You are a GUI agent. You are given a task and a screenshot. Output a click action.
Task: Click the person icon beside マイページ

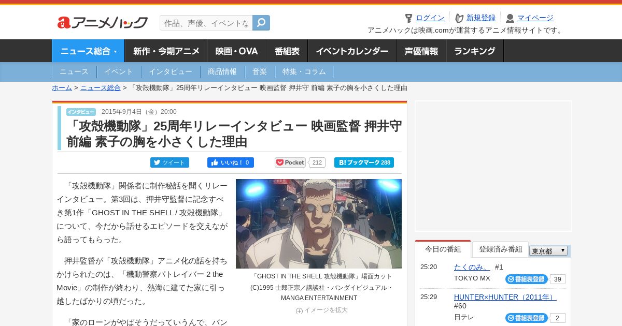[x=510, y=18]
